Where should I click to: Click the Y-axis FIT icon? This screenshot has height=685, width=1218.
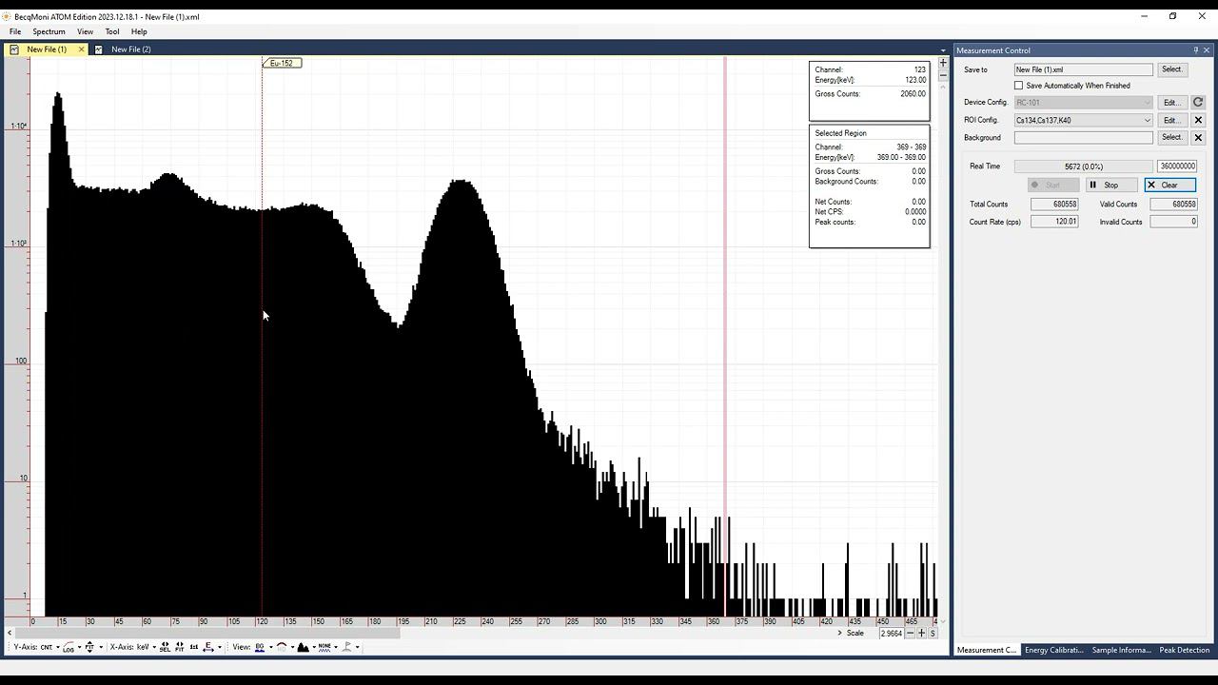pos(89,647)
